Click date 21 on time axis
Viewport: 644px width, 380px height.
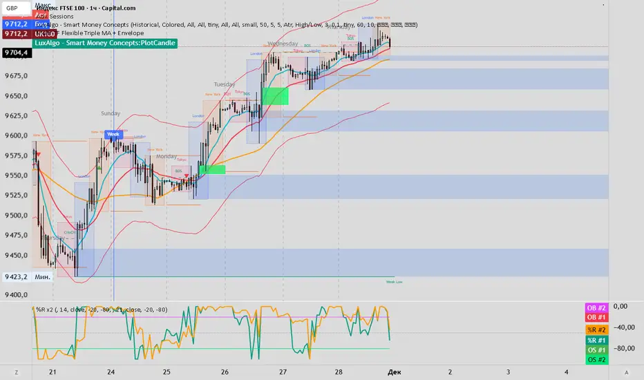click(x=53, y=372)
